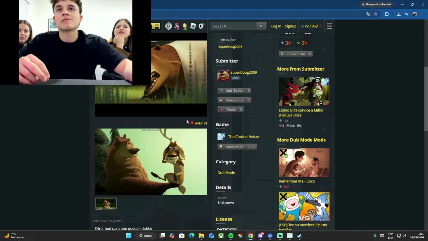Open the Log In link
The height and width of the screenshot is (241, 428).
[276, 26]
